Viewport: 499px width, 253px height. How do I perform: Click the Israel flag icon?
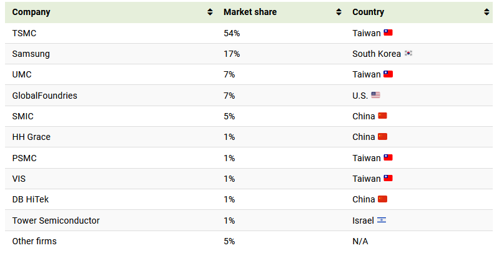click(x=382, y=221)
